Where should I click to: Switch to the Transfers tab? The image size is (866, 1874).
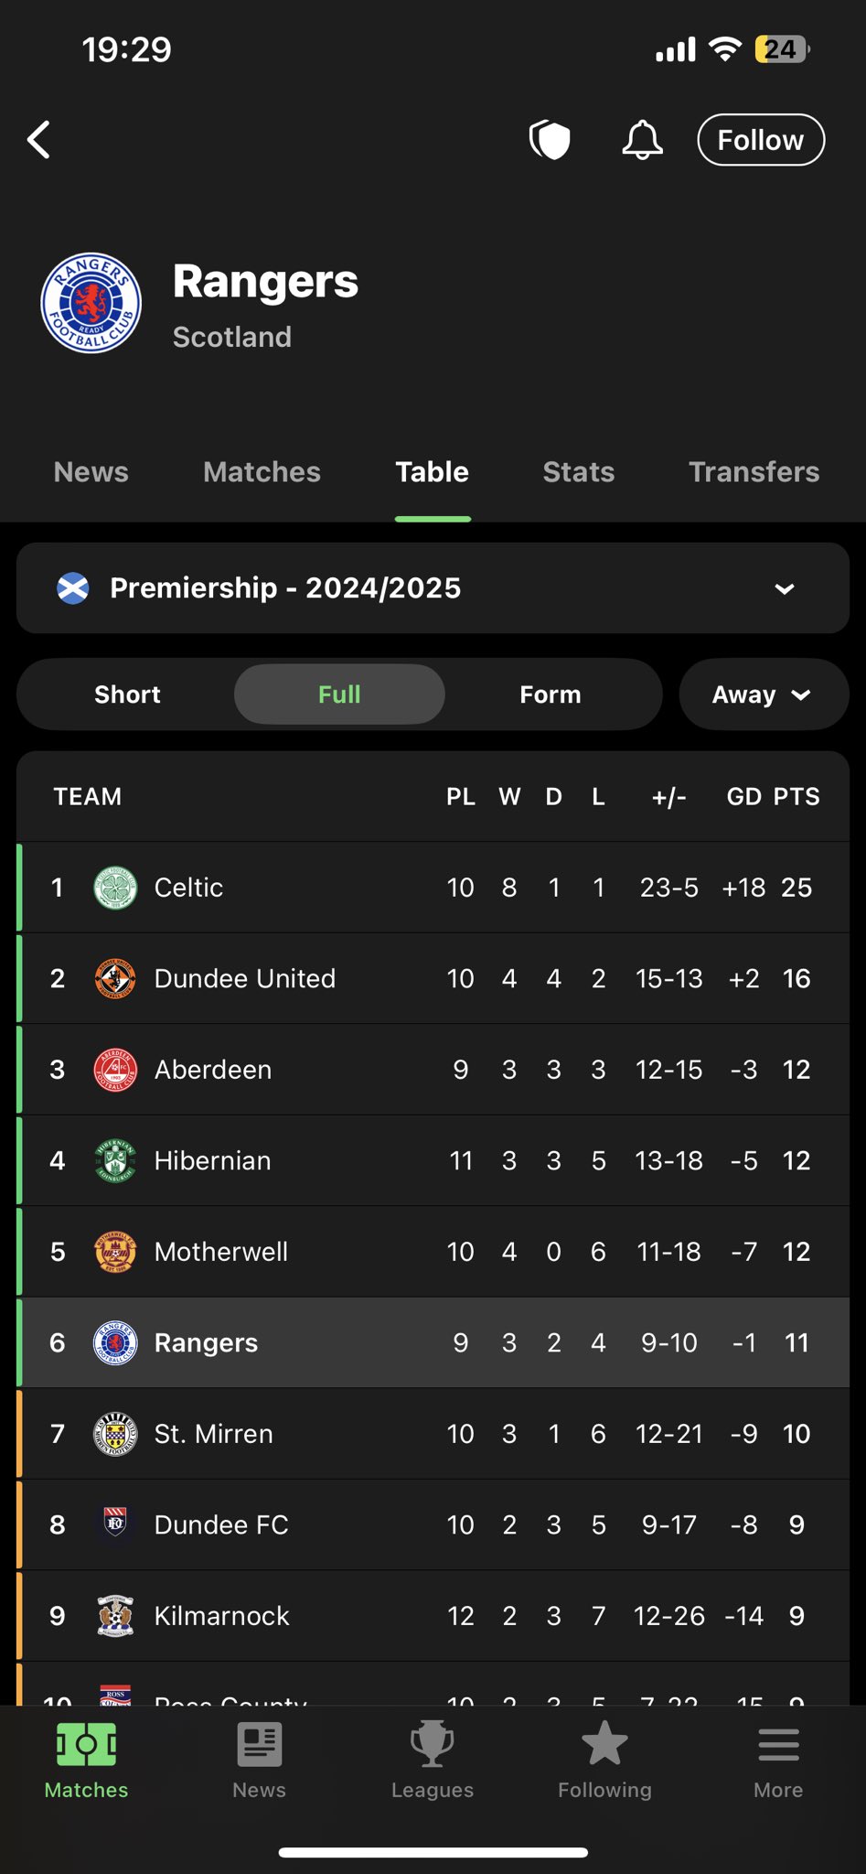[x=754, y=472]
